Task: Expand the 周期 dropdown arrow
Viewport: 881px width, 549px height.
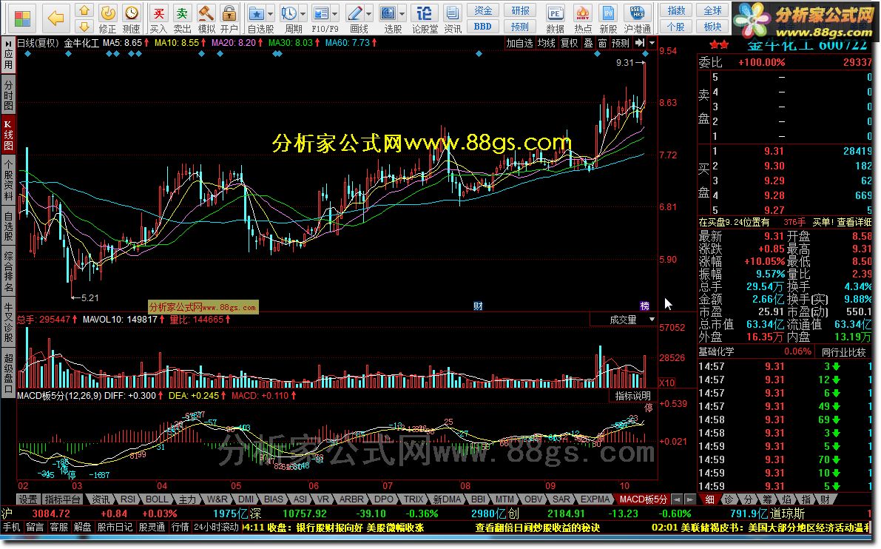Action: point(303,13)
